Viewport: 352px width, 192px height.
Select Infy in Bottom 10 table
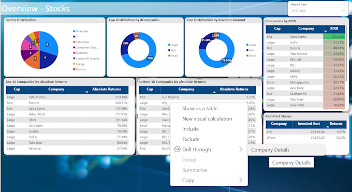(x=165, y=103)
